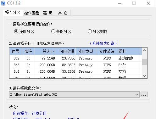
Task: Select partition row D: Soft
Action: coord(76,65)
